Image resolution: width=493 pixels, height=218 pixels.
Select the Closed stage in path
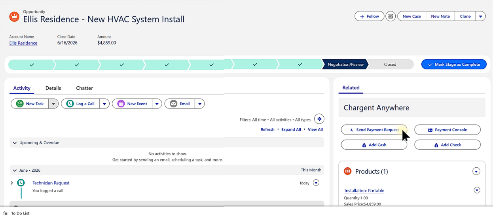click(390, 64)
